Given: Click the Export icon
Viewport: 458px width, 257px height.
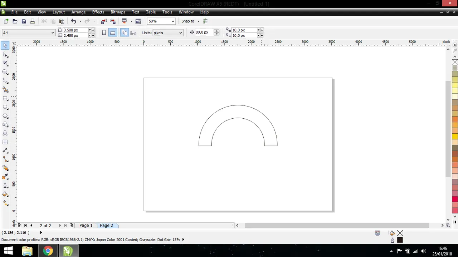Looking at the screenshot, I should pos(113,21).
